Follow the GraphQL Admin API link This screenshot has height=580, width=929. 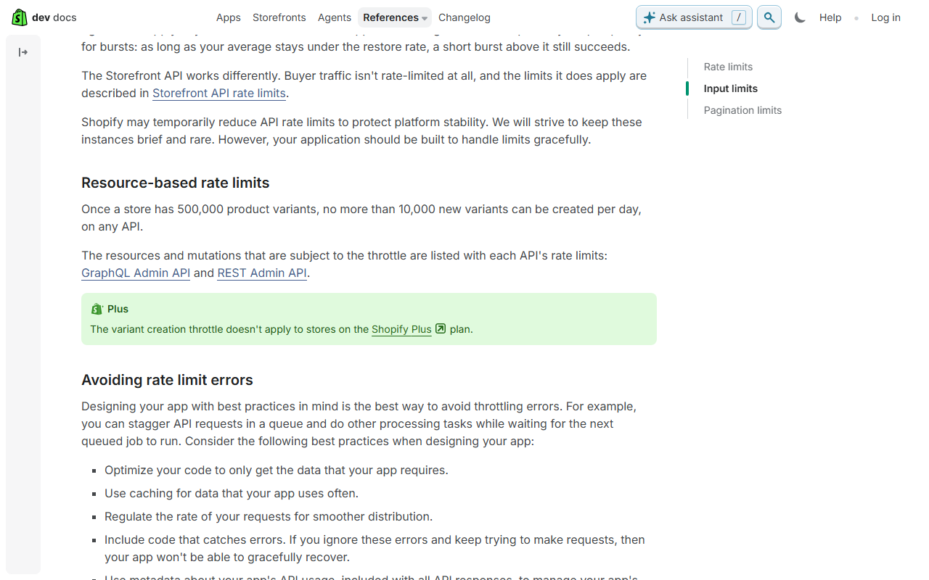click(x=136, y=273)
